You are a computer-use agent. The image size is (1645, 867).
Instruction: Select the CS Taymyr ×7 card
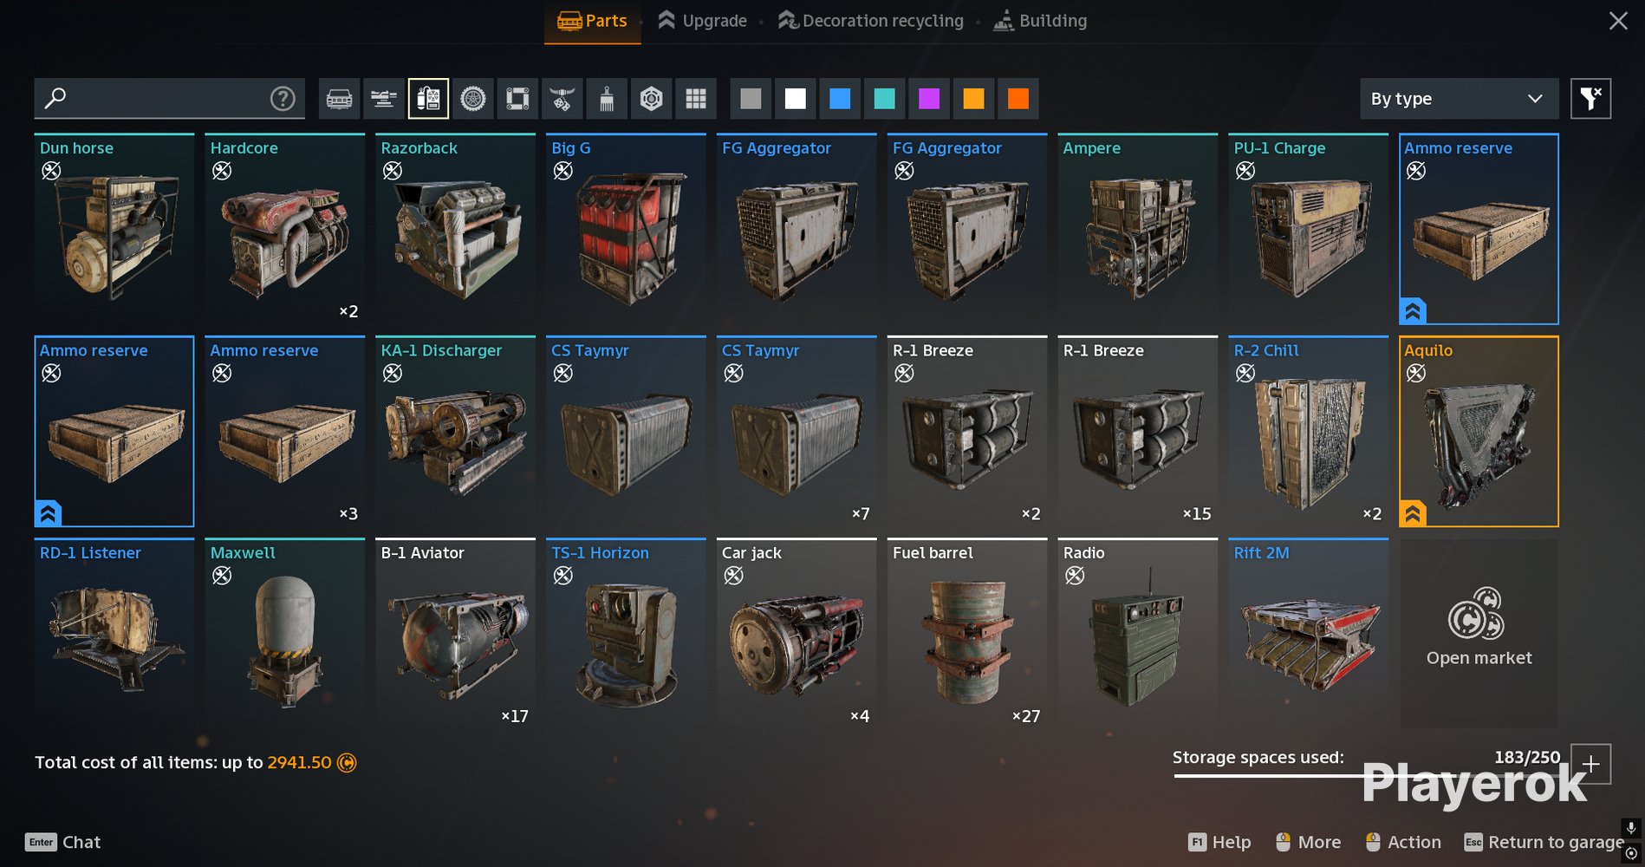[796, 431]
